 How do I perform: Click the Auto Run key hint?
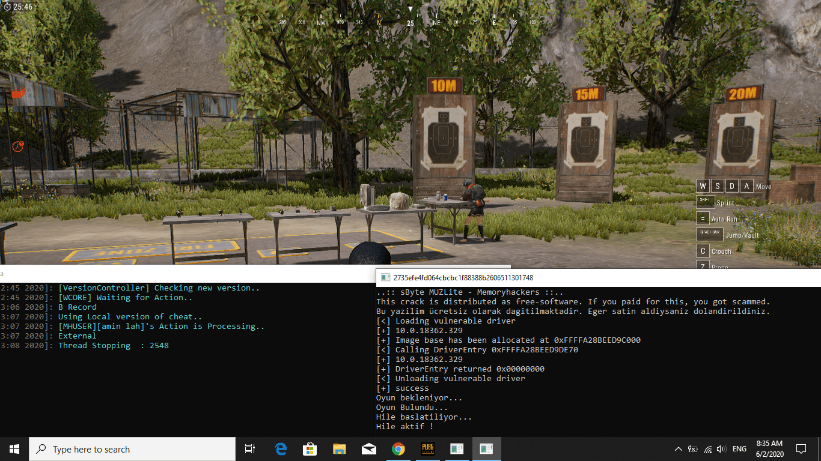point(703,218)
